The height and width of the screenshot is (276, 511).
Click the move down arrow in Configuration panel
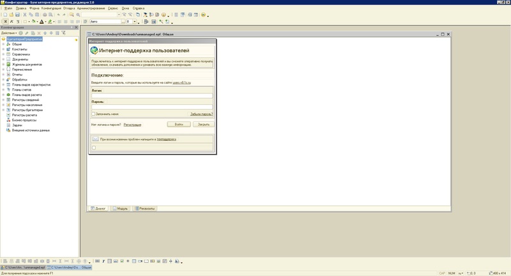pos(51,33)
